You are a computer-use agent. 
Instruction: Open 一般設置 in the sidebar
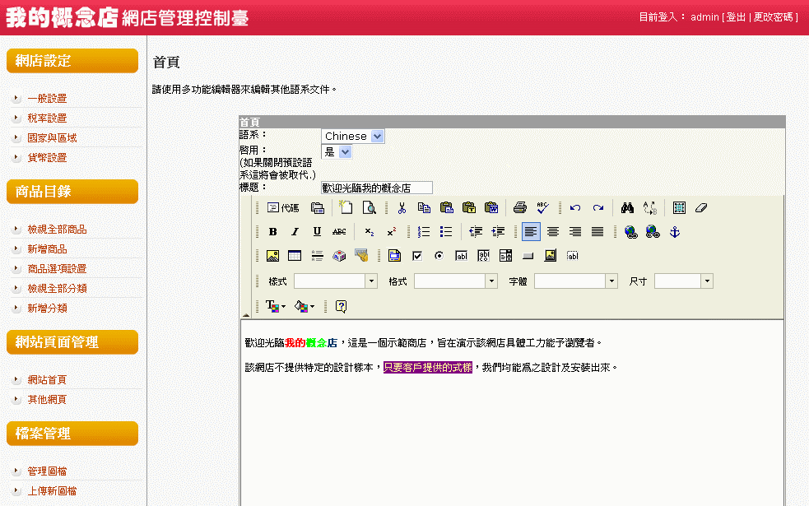click(47, 98)
